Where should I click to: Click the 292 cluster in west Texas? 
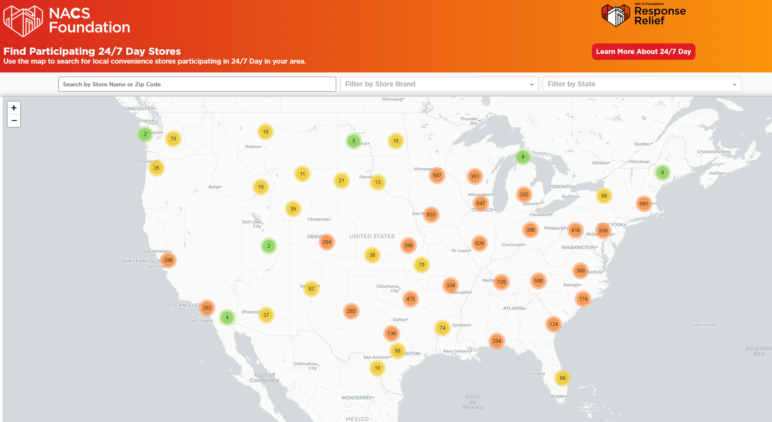click(351, 311)
